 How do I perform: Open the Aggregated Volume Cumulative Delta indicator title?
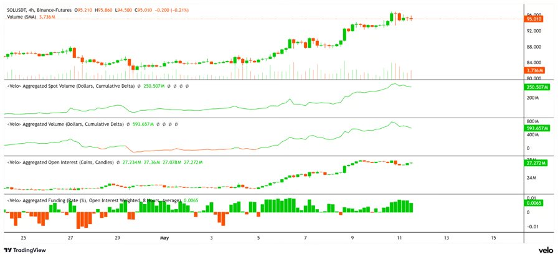65,124
